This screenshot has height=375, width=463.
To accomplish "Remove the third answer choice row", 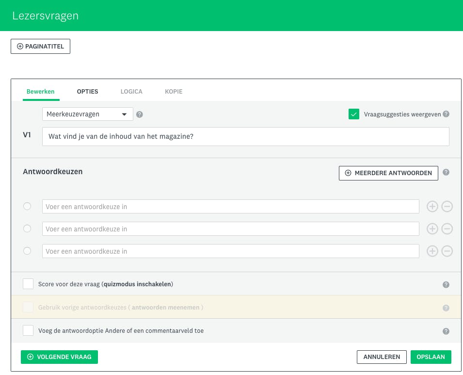I will coord(447,251).
